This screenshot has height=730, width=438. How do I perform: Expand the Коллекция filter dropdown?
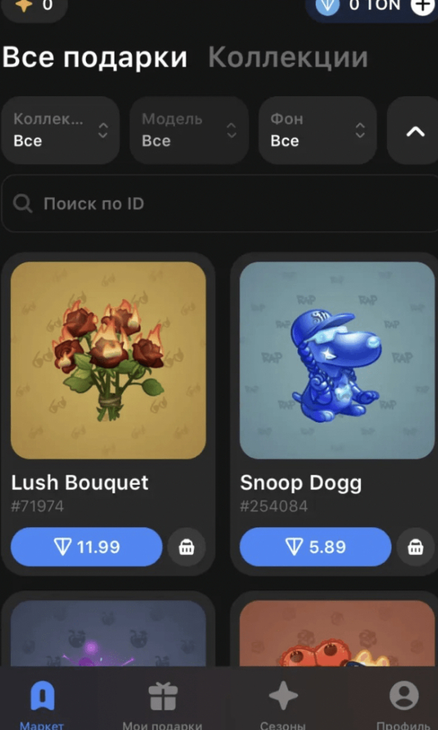point(61,130)
